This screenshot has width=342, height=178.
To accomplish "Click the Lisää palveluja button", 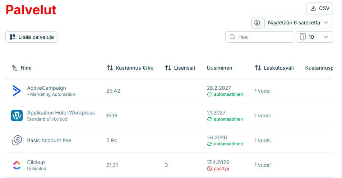I will coord(31,37).
